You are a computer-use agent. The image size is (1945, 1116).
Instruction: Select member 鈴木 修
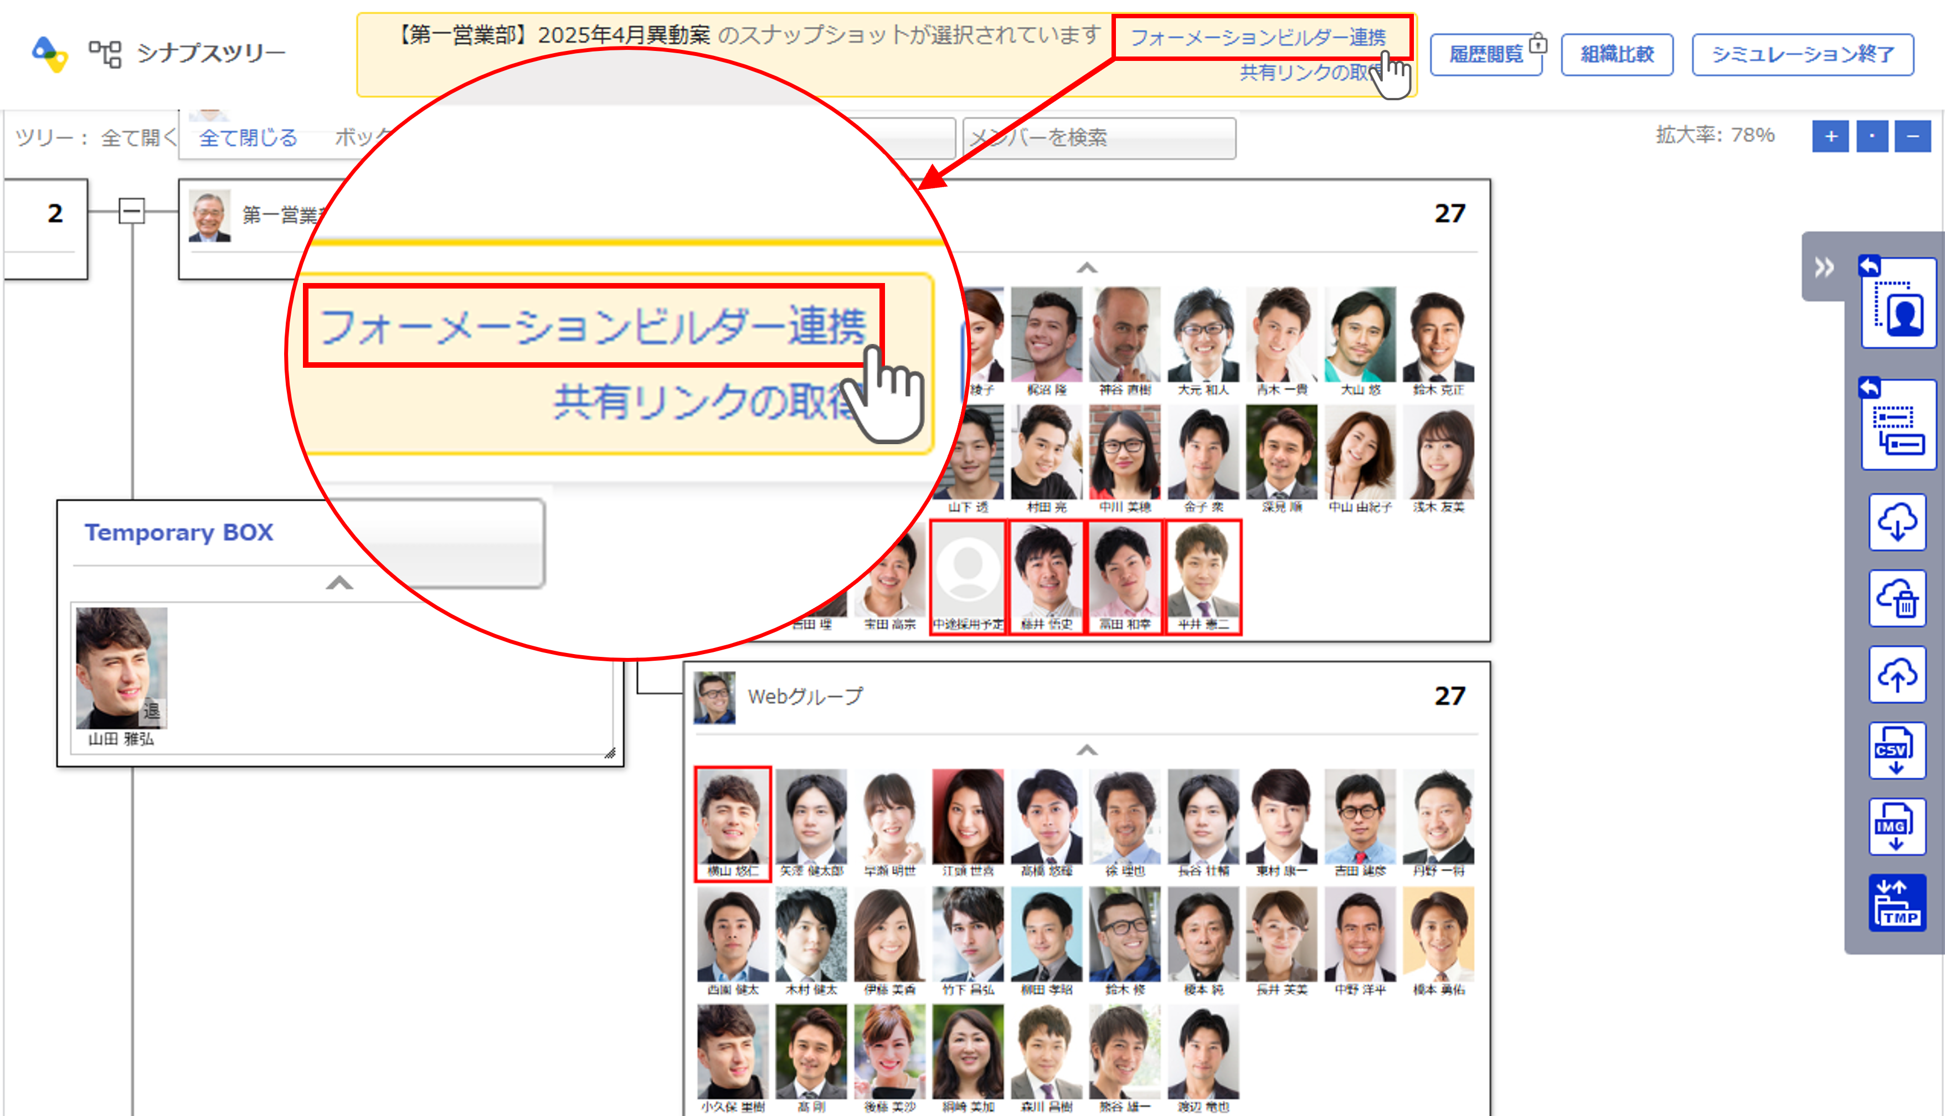point(1125,942)
